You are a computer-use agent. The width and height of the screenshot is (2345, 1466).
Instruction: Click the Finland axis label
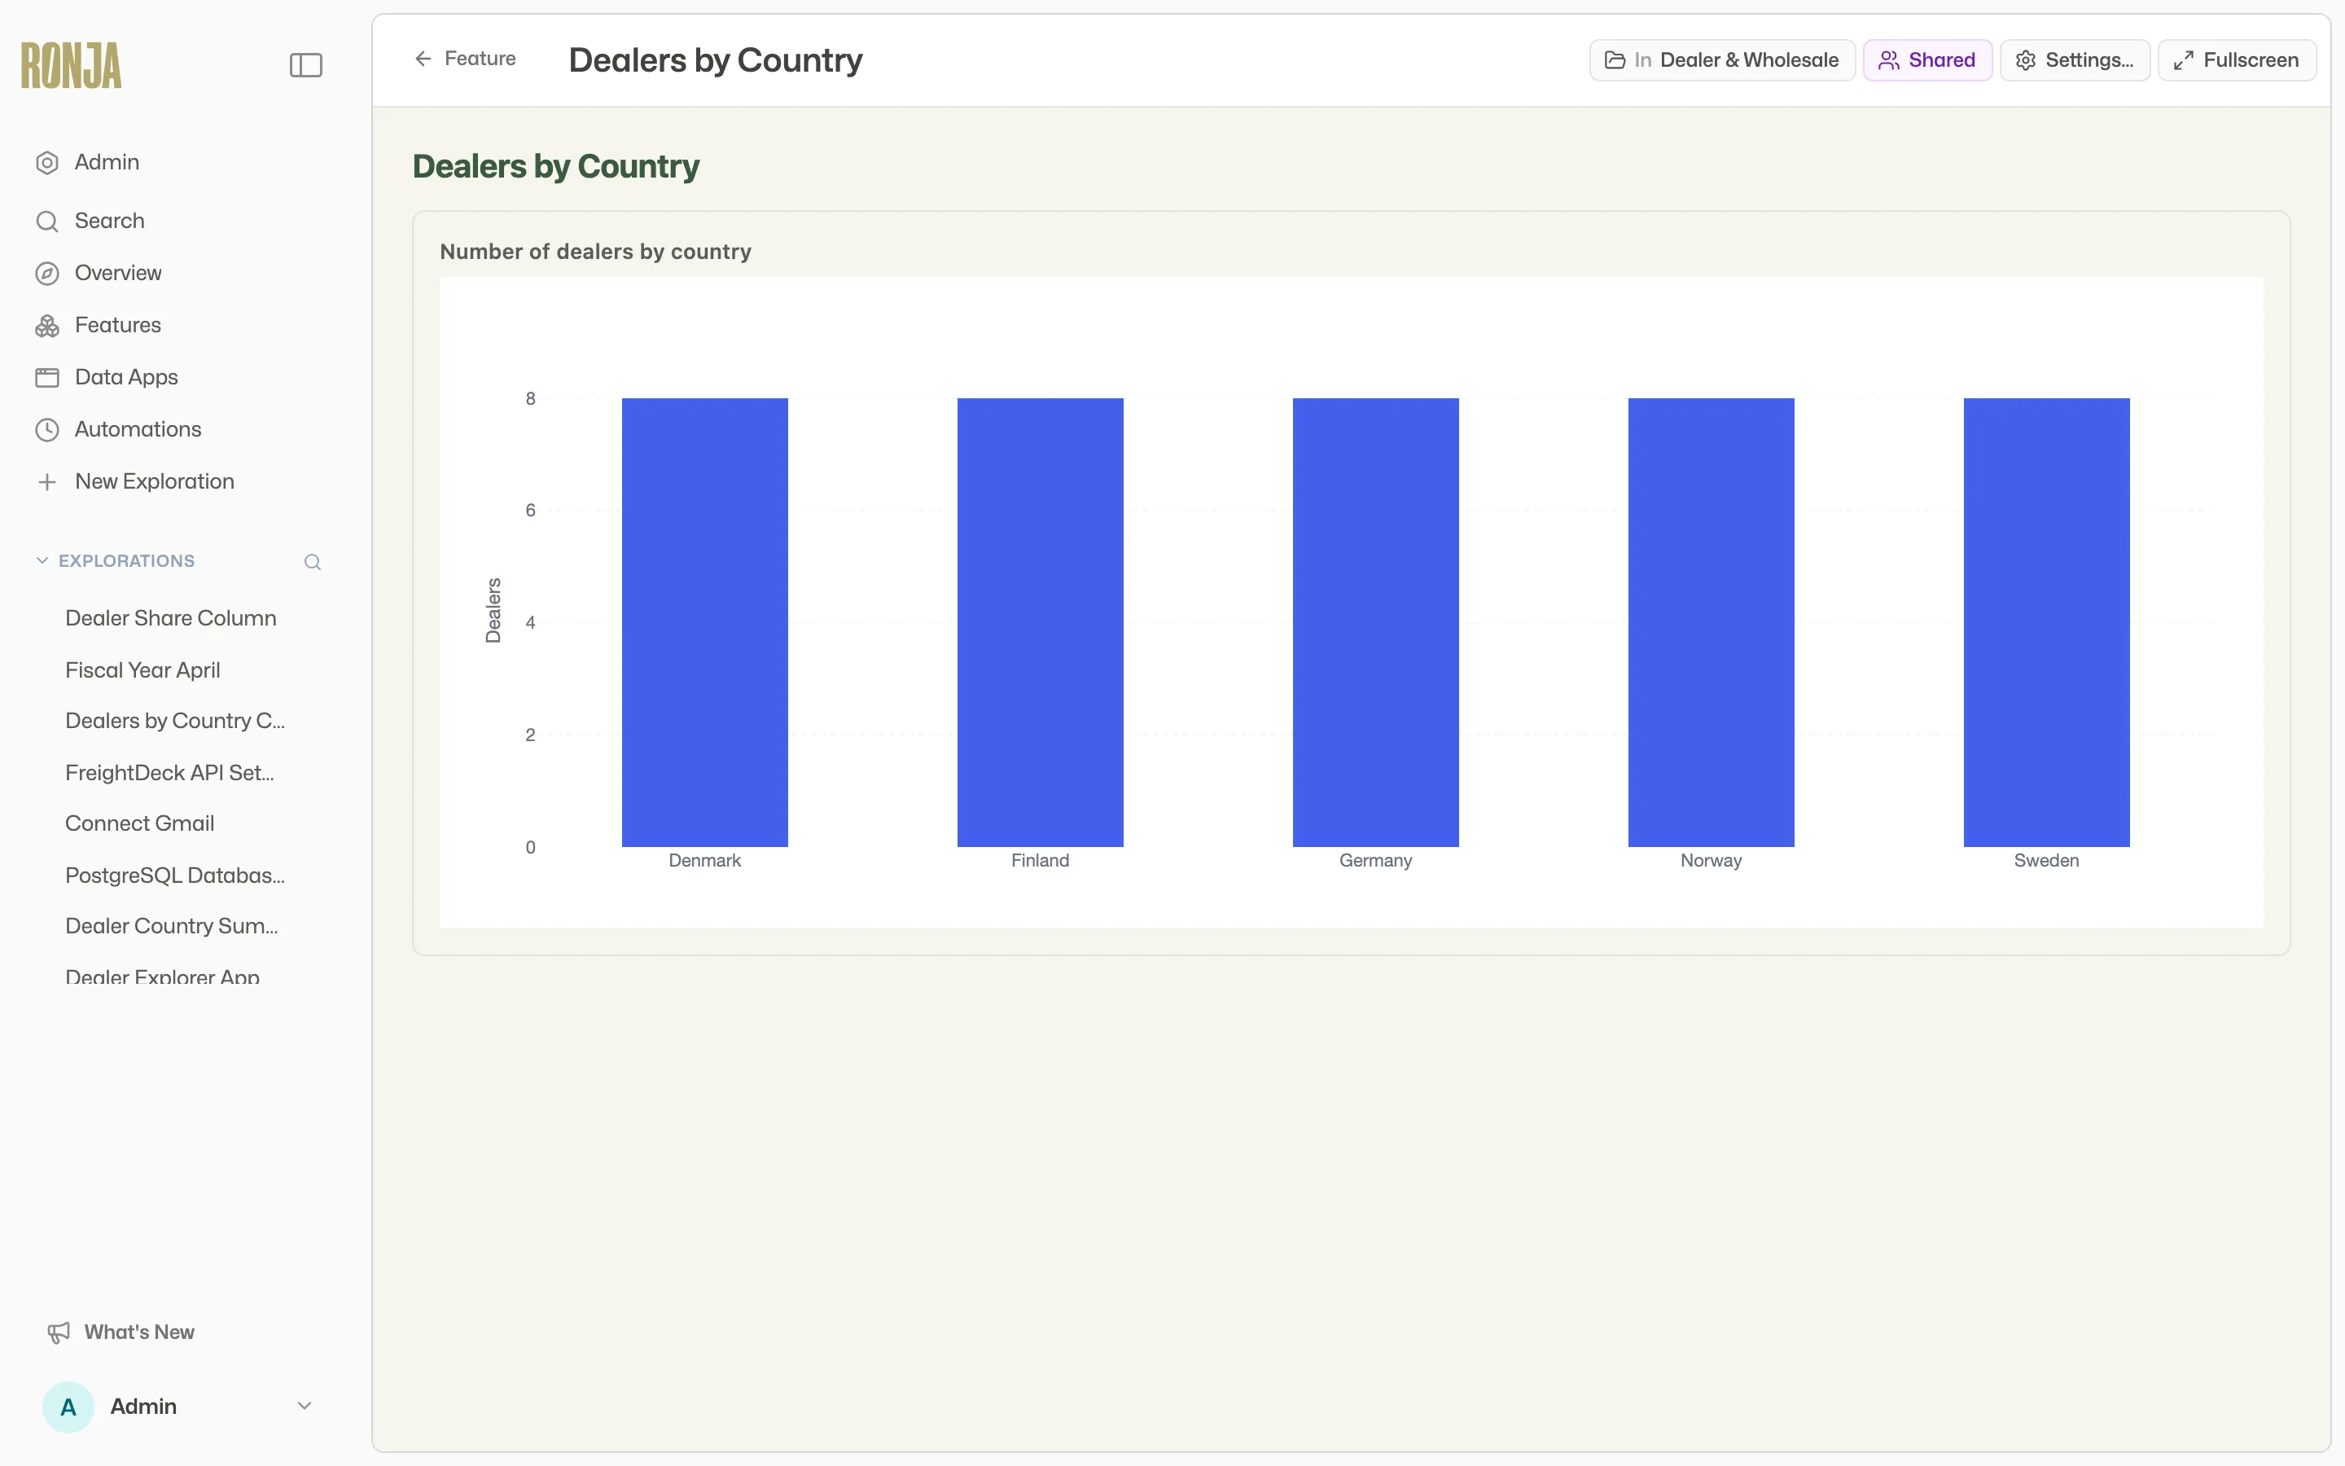[1040, 861]
